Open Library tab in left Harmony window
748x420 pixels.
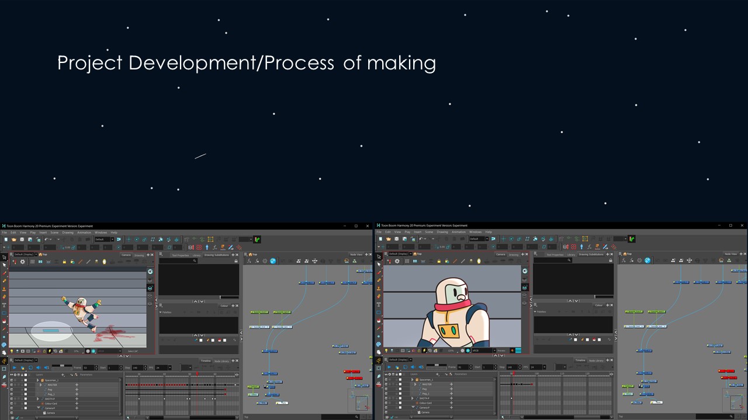tap(196, 255)
